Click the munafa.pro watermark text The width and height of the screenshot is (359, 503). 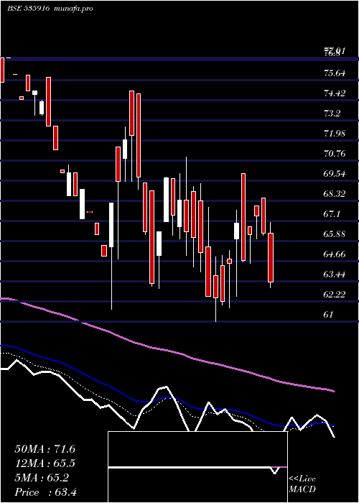click(x=74, y=9)
